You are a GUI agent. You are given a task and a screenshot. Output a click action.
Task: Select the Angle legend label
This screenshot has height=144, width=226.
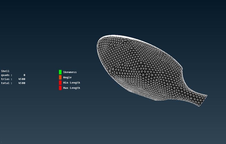click(67, 77)
